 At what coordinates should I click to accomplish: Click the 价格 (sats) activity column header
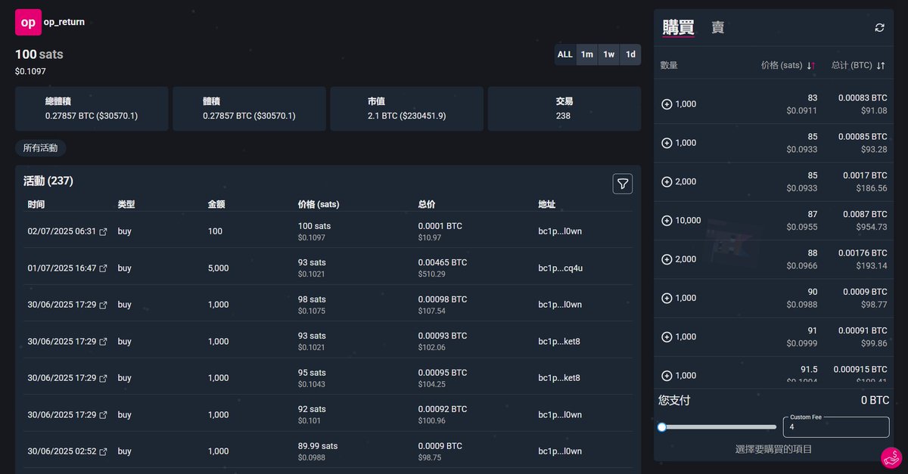(x=319, y=205)
